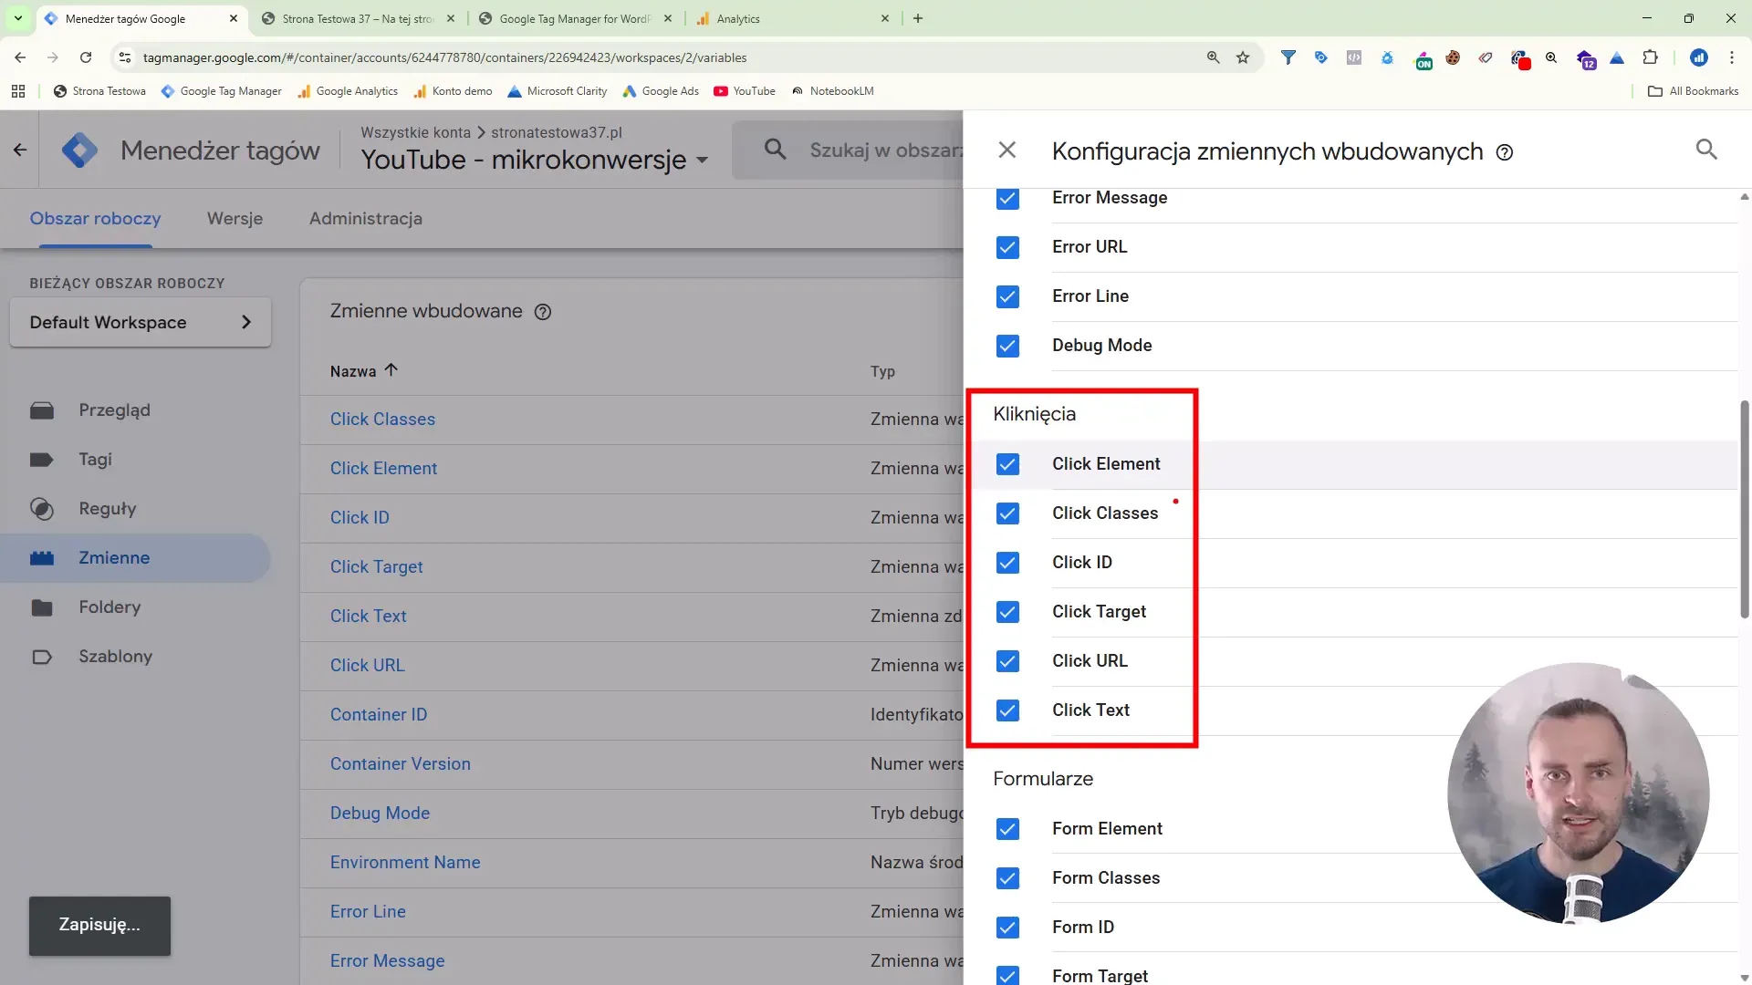Viewport: 1752px width, 985px height.
Task: Open the NotebookLM bookmark
Action: point(832,91)
